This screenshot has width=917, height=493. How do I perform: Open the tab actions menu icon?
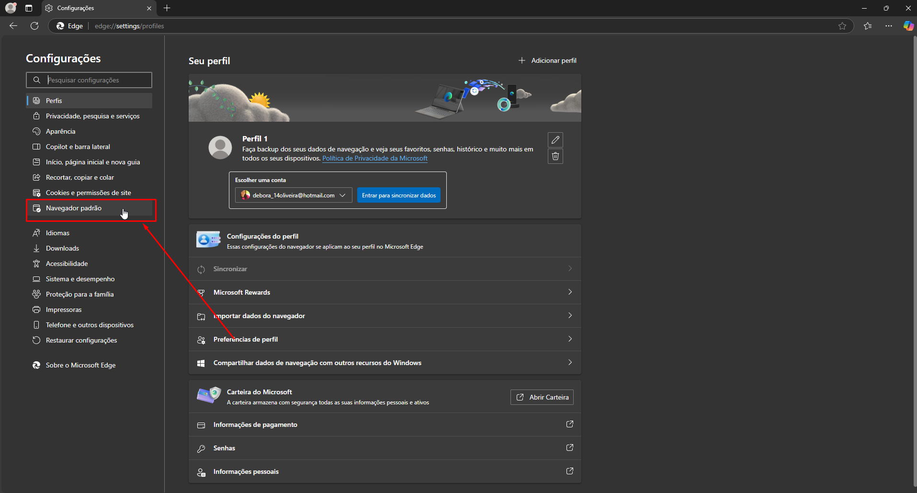29,8
